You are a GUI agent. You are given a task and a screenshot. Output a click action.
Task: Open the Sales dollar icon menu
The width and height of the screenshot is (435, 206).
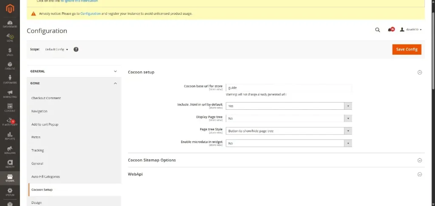(9, 52)
